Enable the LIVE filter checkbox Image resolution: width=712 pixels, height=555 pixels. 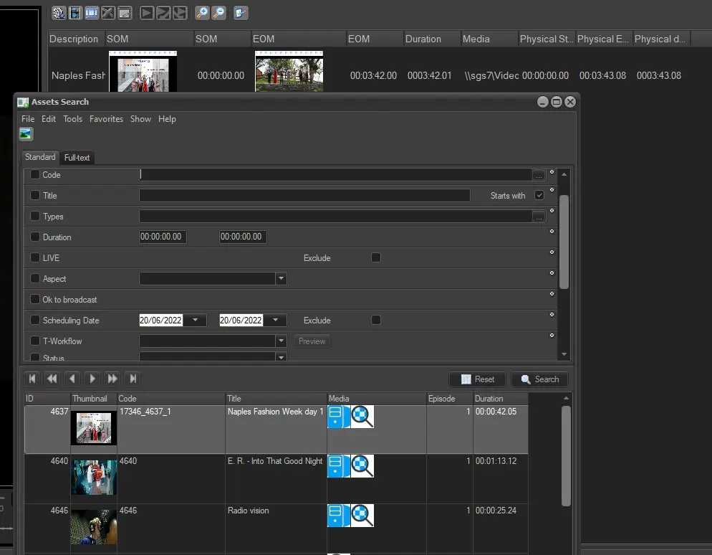[x=35, y=257]
